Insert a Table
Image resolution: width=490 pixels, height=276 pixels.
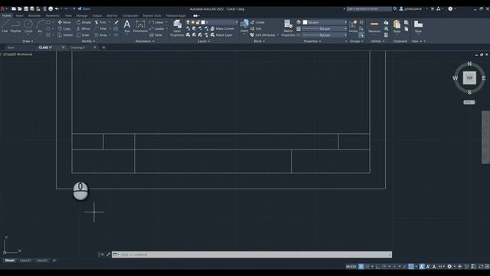pos(156,35)
